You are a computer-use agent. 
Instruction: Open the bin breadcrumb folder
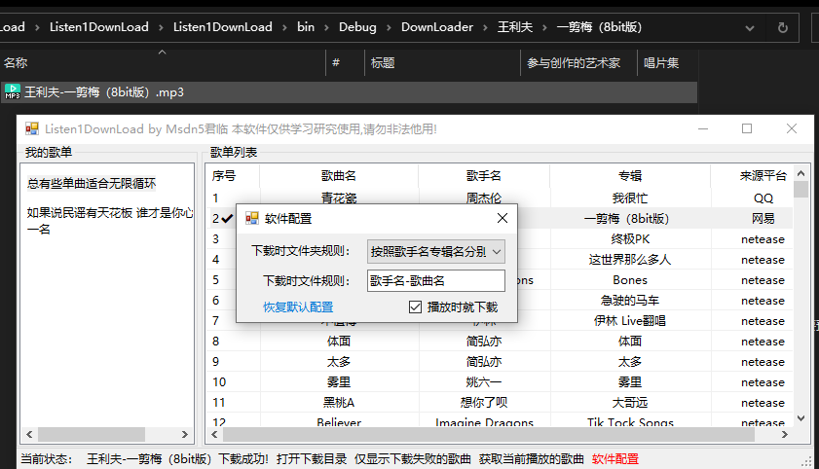[x=306, y=27]
